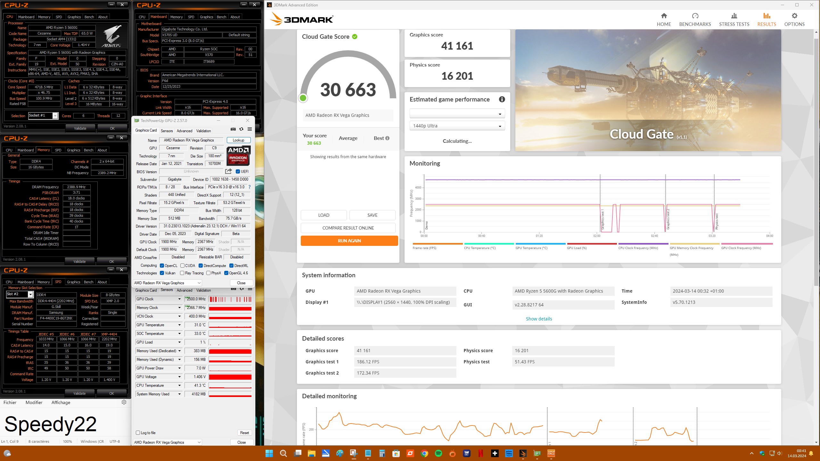Open the GPU Clock sensor dropdown
820x461 pixels.
(x=159, y=299)
